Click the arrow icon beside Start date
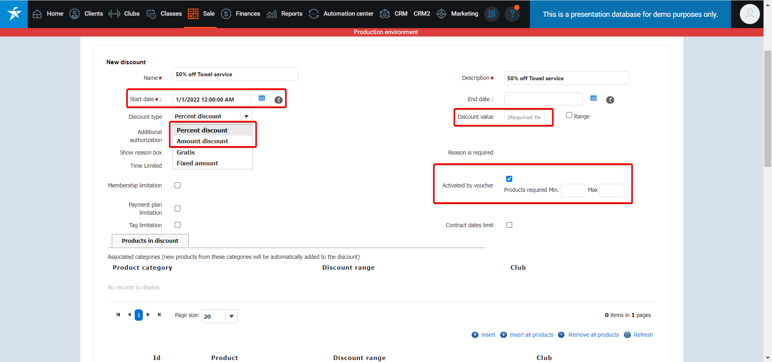The height and width of the screenshot is (362, 772). pos(278,100)
